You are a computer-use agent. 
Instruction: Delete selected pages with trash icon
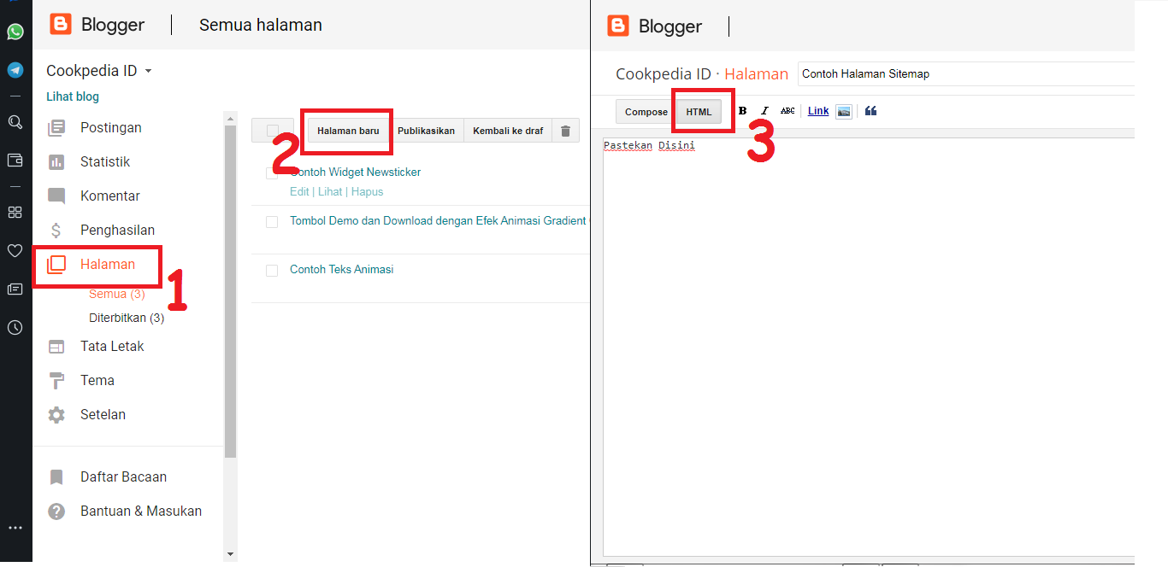click(565, 131)
